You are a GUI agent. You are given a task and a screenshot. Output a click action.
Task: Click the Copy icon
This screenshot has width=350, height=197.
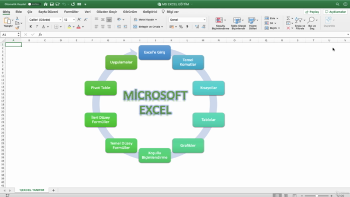17,23
